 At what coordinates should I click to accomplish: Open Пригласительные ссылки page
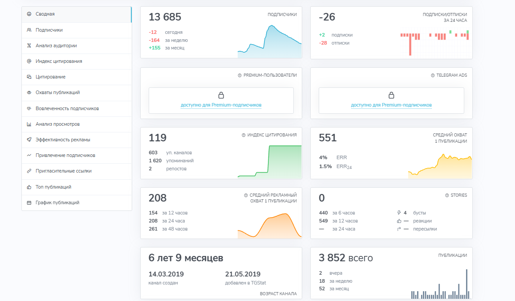[x=63, y=171]
